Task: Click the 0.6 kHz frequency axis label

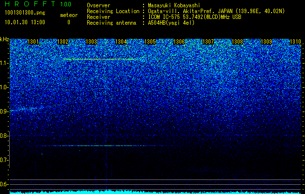Action: pyautogui.click(x=4, y=184)
